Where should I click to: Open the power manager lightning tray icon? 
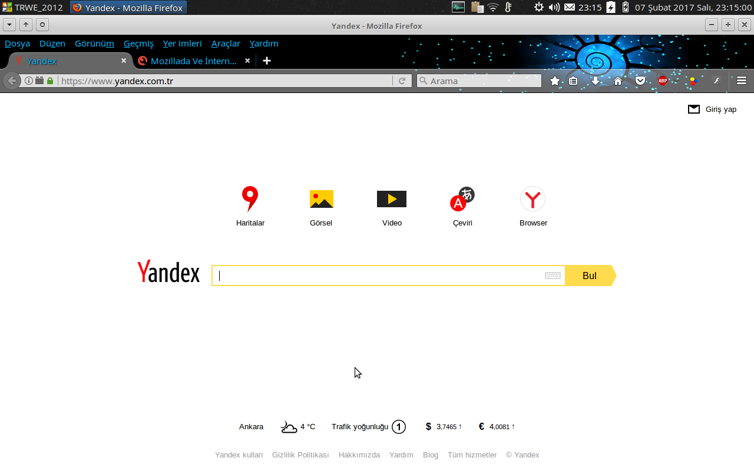pos(611,8)
